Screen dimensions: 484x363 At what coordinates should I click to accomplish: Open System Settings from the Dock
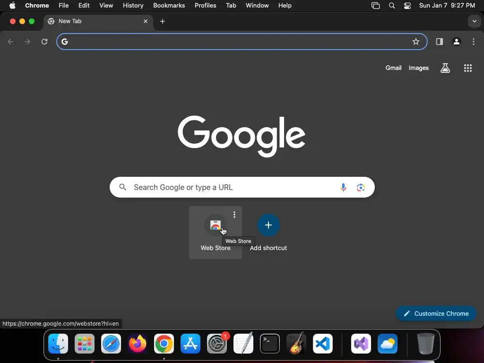(217, 344)
